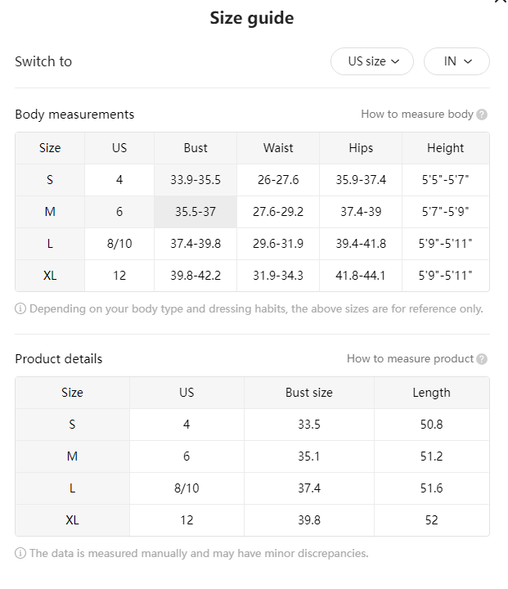Viewport: 508px width, 589px height.
Task: Click the Bust column header in body measurements
Action: pos(196,148)
